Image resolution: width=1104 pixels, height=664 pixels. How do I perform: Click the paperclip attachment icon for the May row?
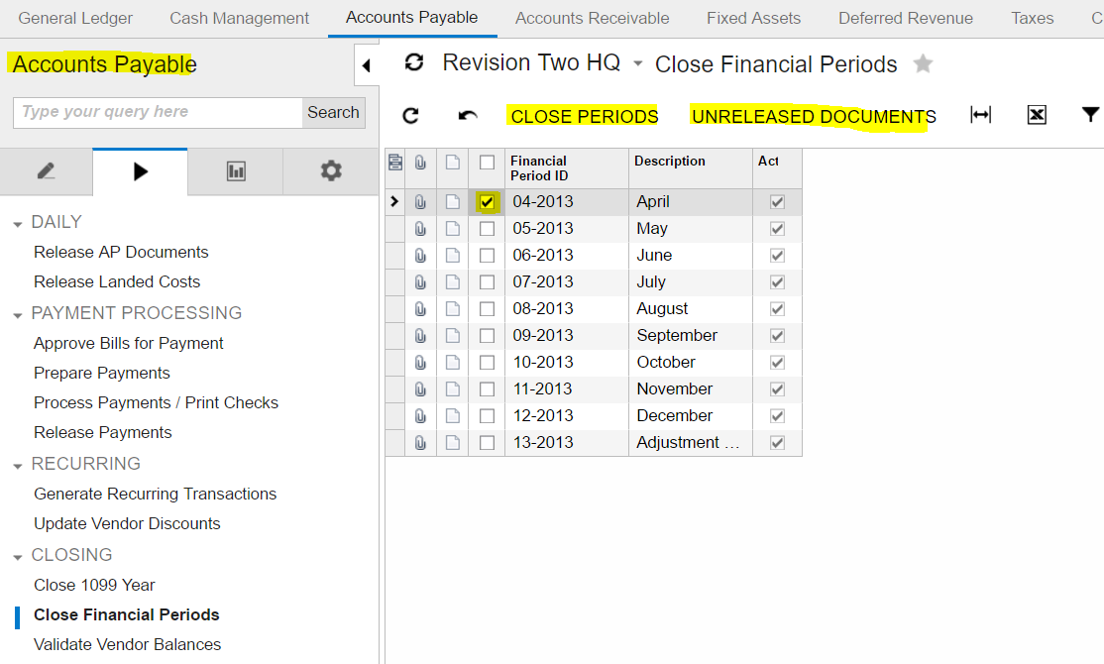(419, 228)
